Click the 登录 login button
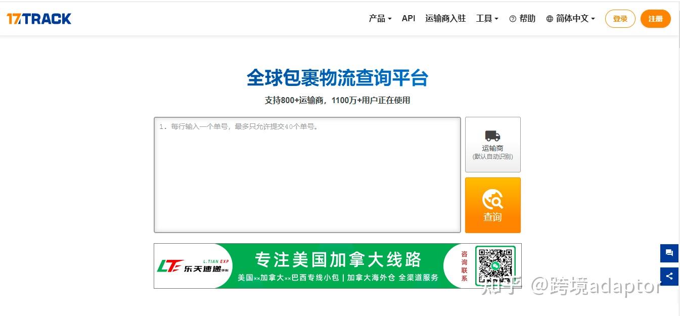The height and width of the screenshot is (316, 680). [620, 19]
